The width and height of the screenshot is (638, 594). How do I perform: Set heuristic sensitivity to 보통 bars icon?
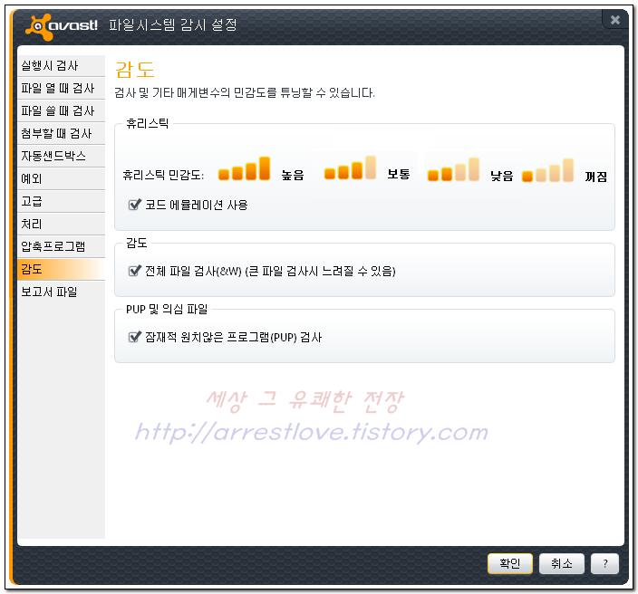(350, 168)
